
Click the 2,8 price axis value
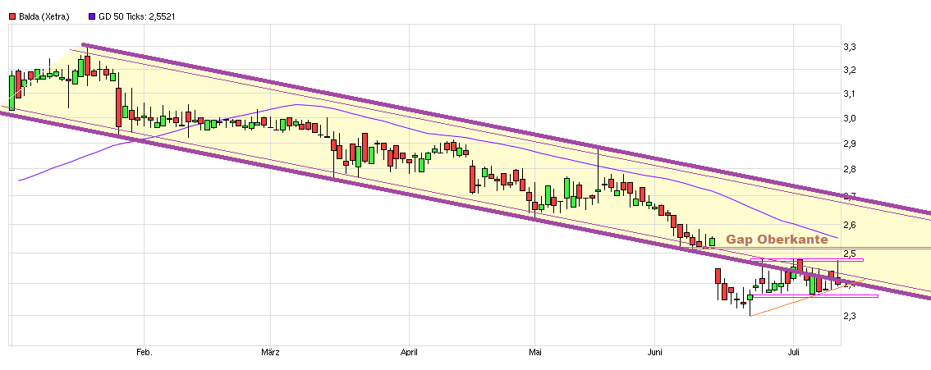[851, 169]
